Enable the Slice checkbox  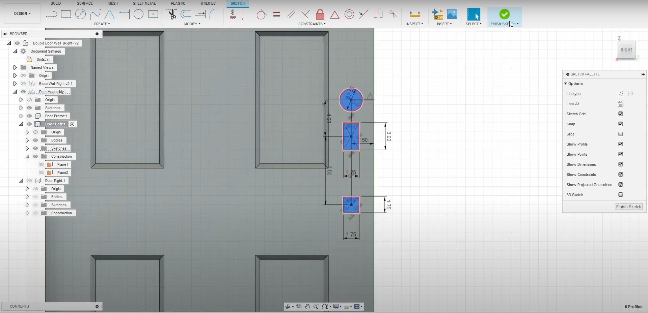621,134
